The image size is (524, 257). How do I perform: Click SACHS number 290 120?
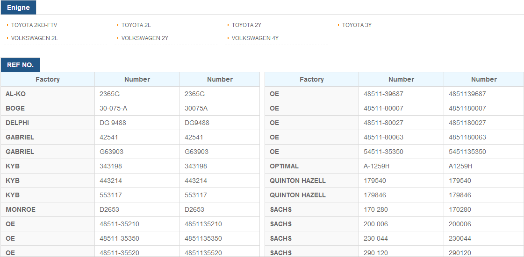pyautogui.click(x=376, y=253)
